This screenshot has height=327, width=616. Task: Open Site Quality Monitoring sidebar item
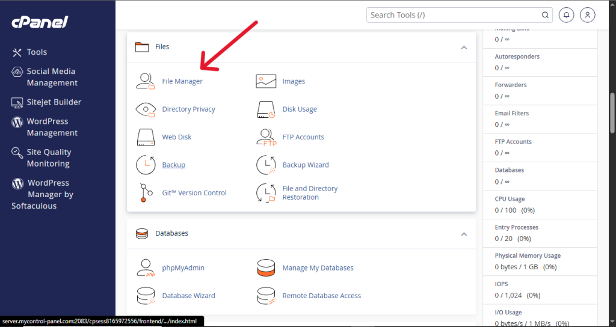coord(49,158)
